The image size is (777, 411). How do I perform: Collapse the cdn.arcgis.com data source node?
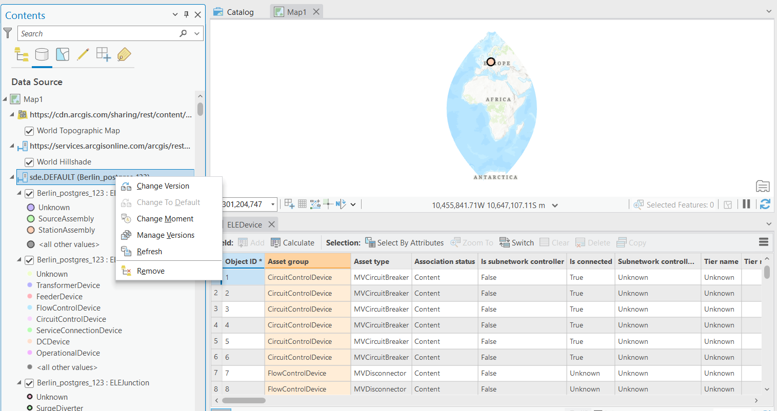[x=12, y=115]
